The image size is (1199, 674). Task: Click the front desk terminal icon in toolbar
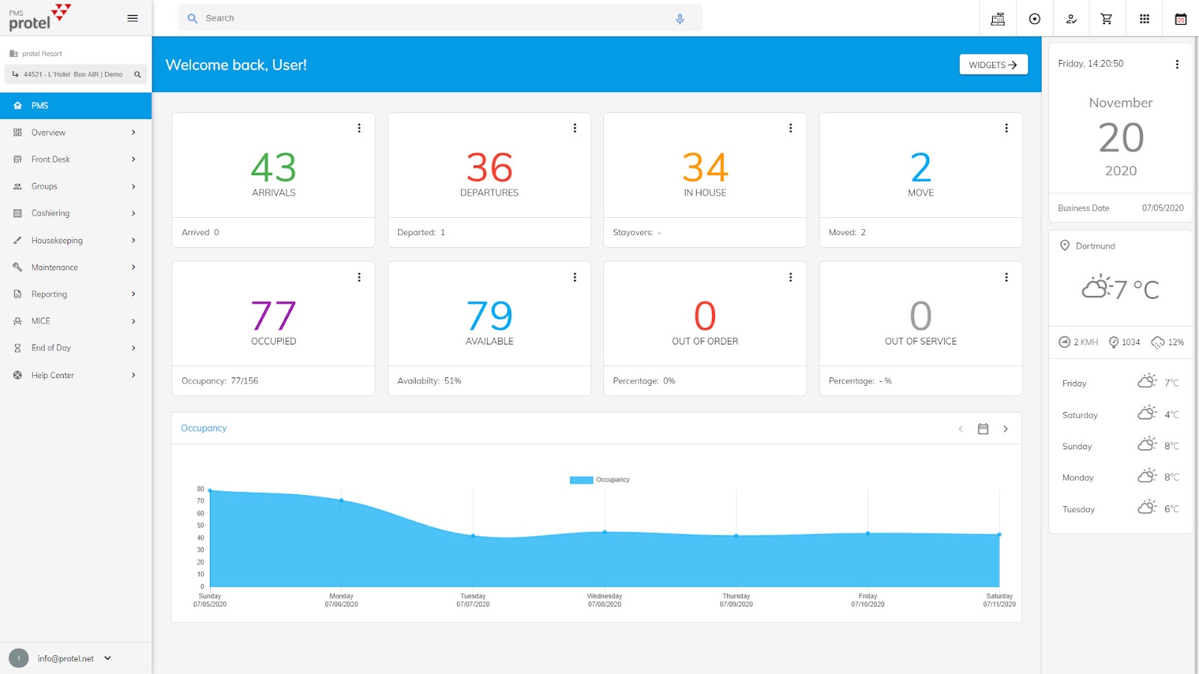997,19
